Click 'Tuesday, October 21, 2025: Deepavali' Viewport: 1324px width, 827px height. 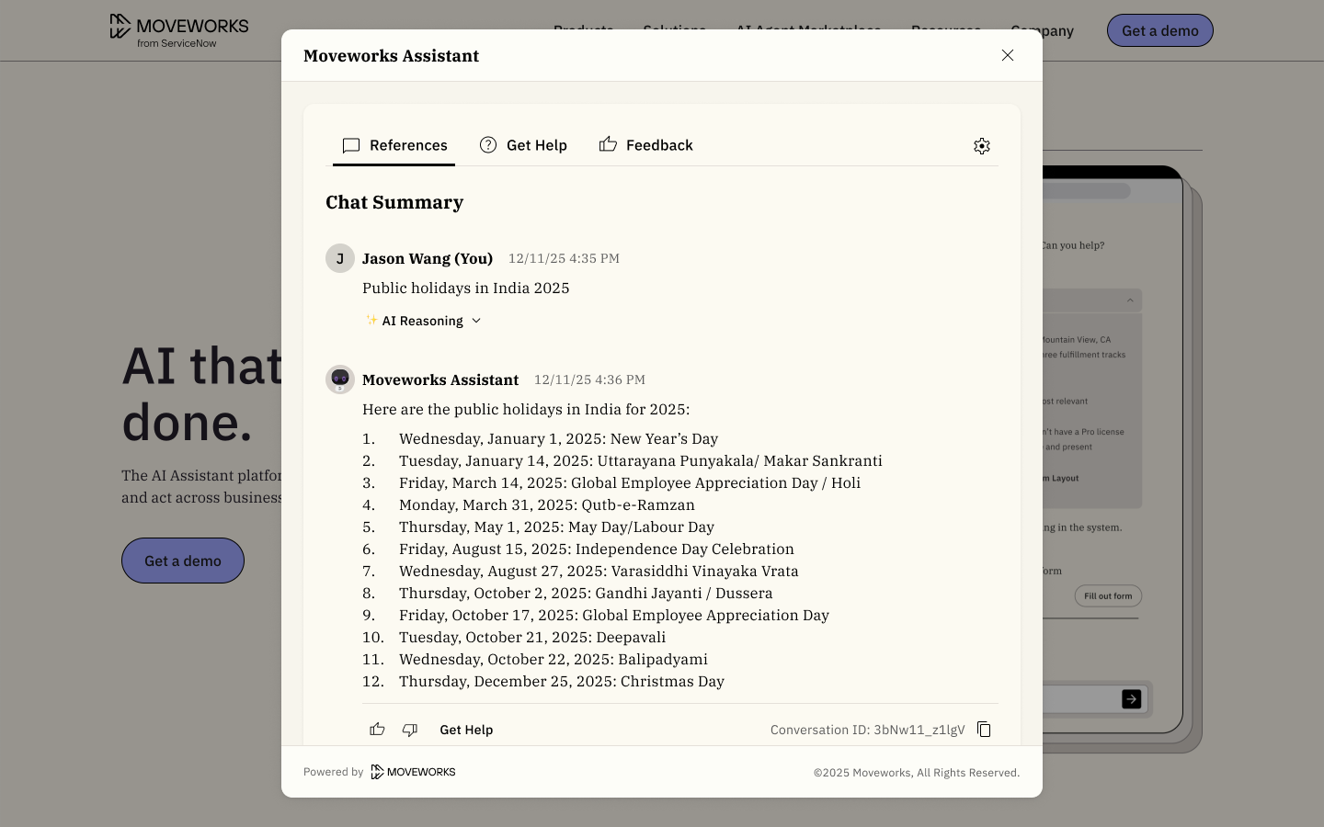[x=532, y=637]
